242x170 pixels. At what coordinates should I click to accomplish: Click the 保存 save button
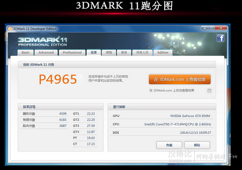(x=197, y=145)
